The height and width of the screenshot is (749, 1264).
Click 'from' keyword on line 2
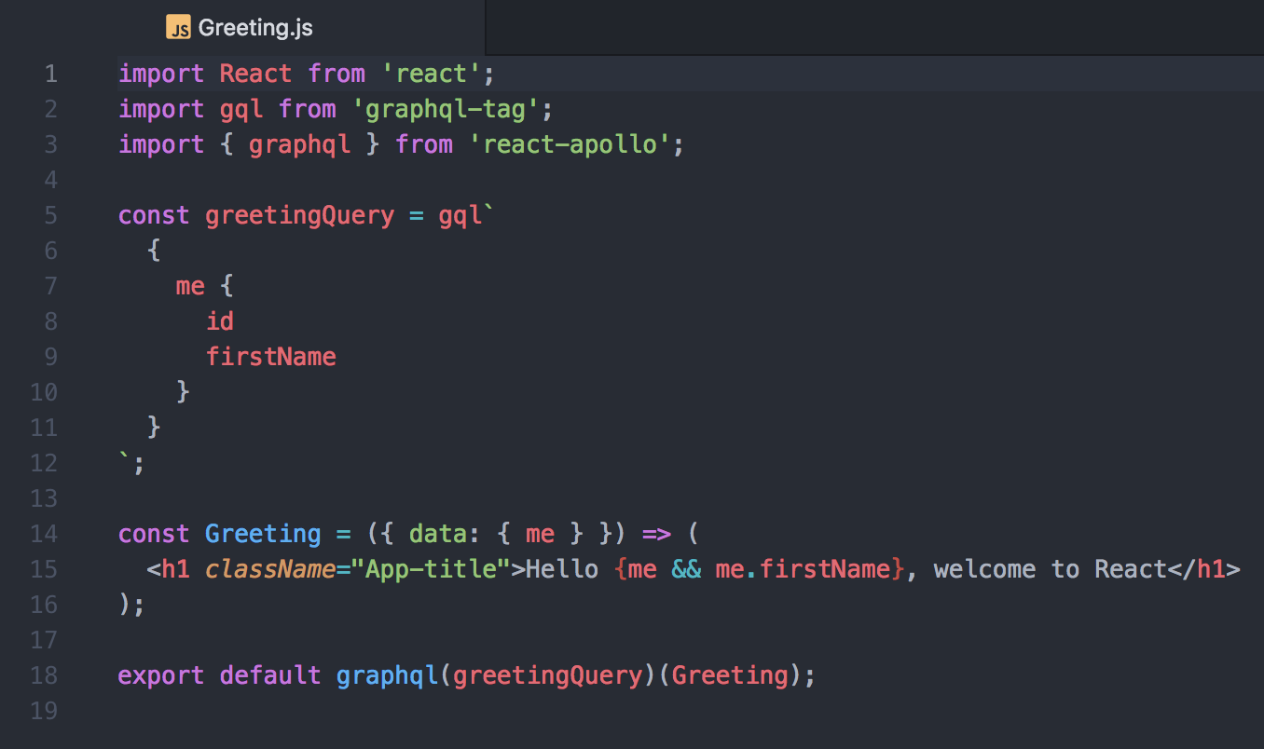click(x=307, y=109)
